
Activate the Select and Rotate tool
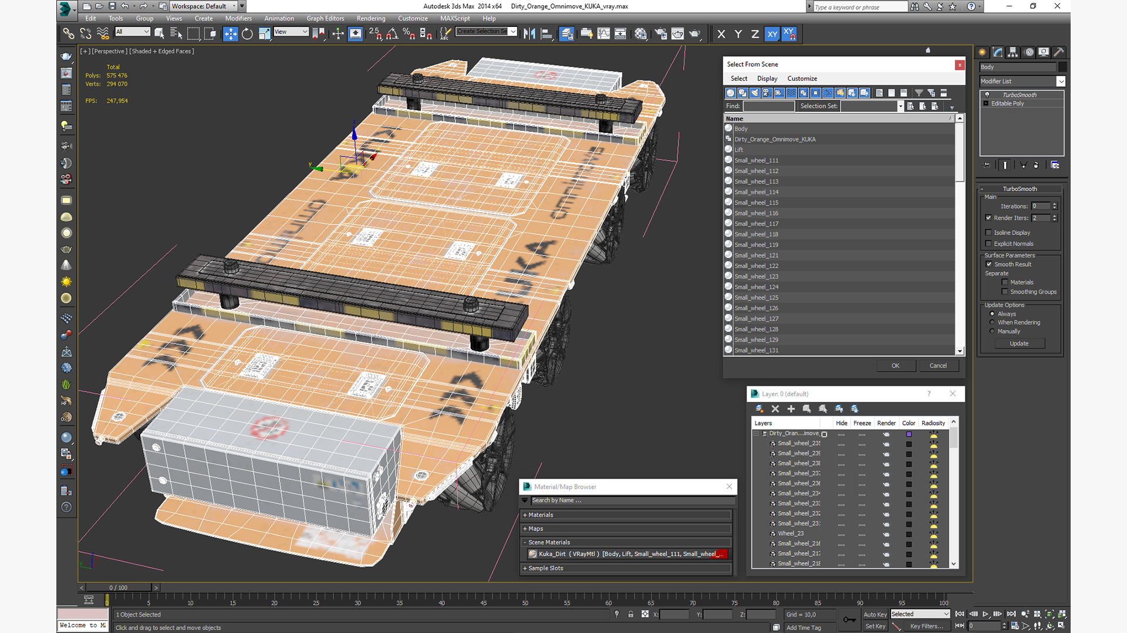coord(247,34)
